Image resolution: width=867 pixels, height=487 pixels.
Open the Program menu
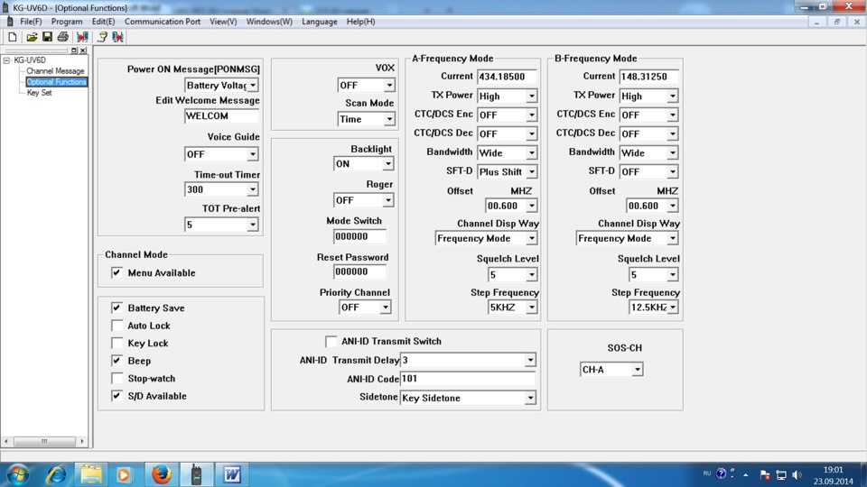tap(67, 22)
